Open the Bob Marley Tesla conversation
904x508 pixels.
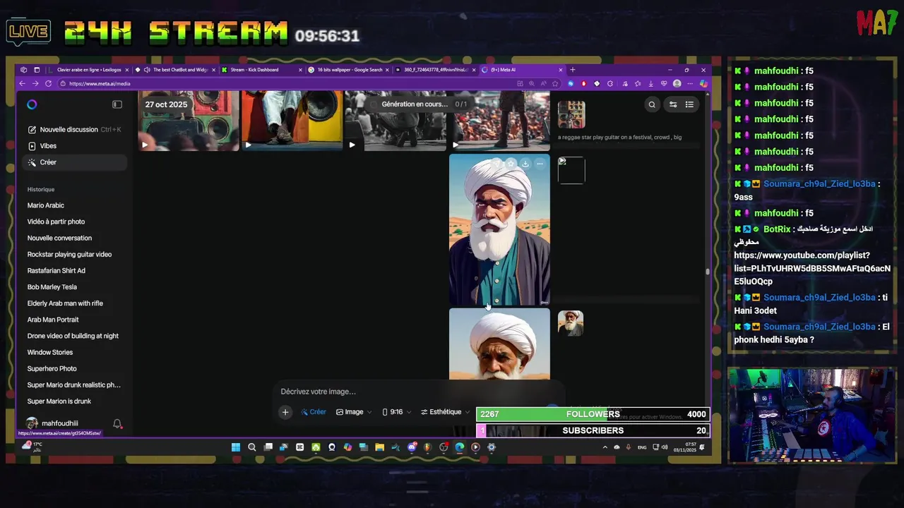[52, 287]
